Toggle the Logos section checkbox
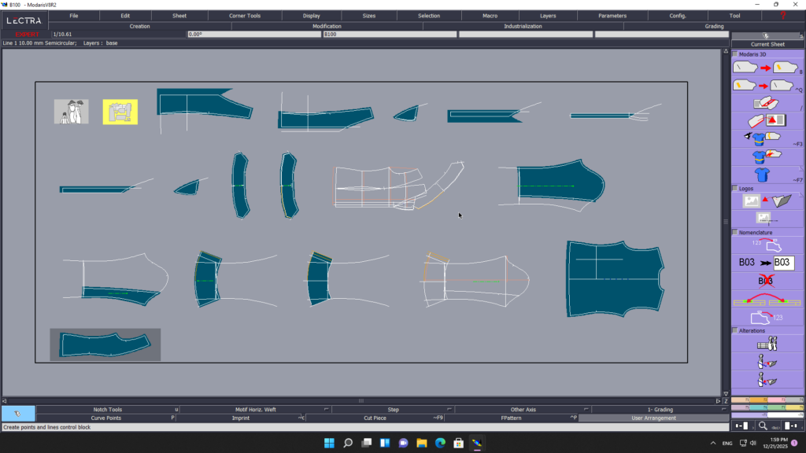 (735, 189)
